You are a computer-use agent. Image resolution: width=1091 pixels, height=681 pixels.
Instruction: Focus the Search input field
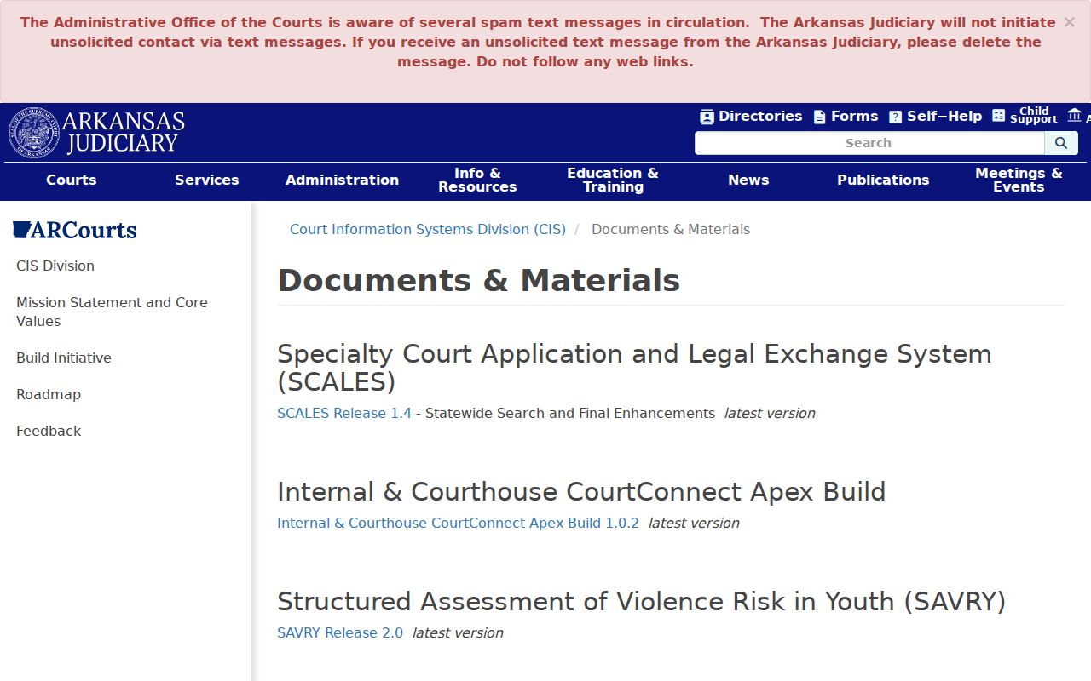869,143
